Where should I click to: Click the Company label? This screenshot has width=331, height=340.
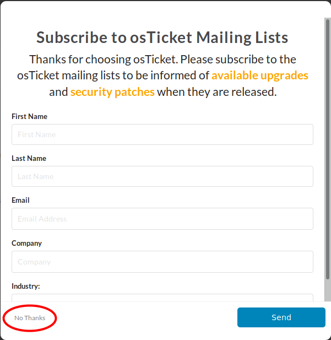pos(26,244)
